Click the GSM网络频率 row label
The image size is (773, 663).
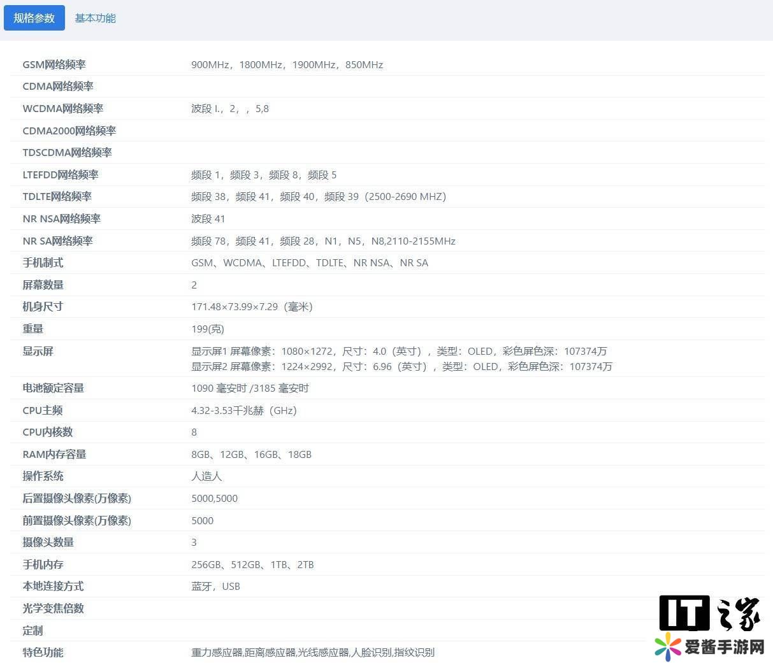[x=54, y=64]
